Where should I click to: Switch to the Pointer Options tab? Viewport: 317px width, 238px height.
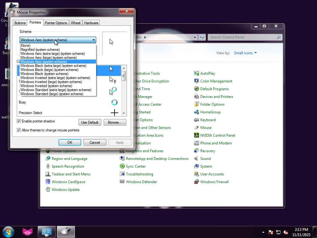coord(56,23)
